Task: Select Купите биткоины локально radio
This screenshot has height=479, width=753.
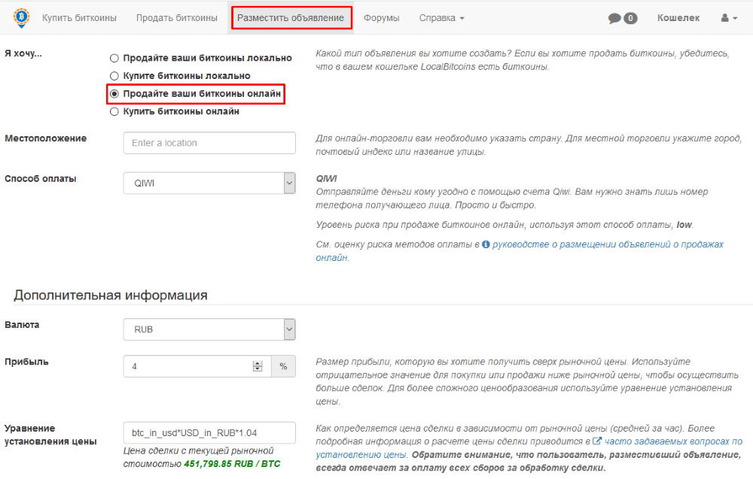Action: [x=114, y=76]
